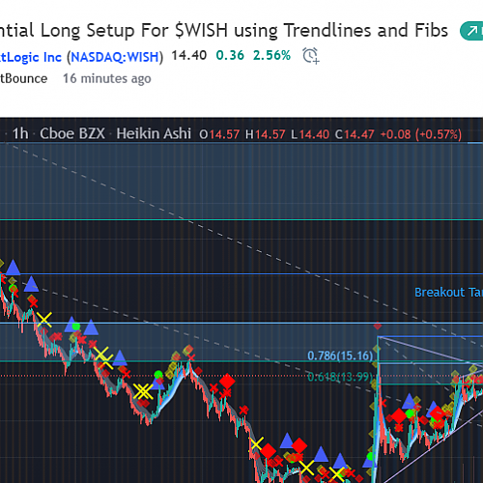The height and width of the screenshot is (483, 483).
Task: Click the 14.40 last price value
Action: point(189,55)
